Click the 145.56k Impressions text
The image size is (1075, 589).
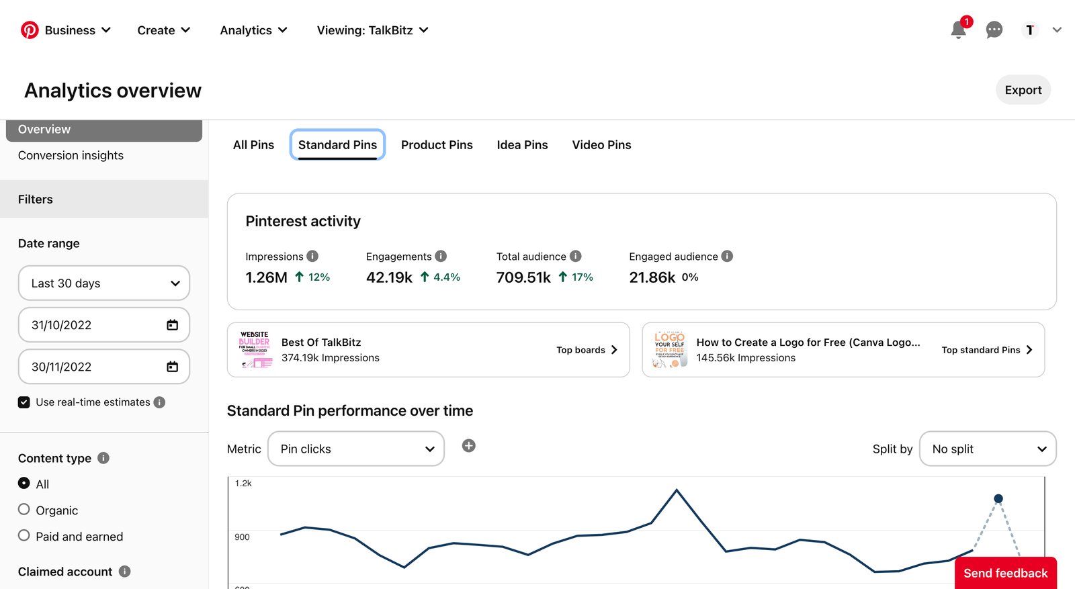click(x=746, y=358)
